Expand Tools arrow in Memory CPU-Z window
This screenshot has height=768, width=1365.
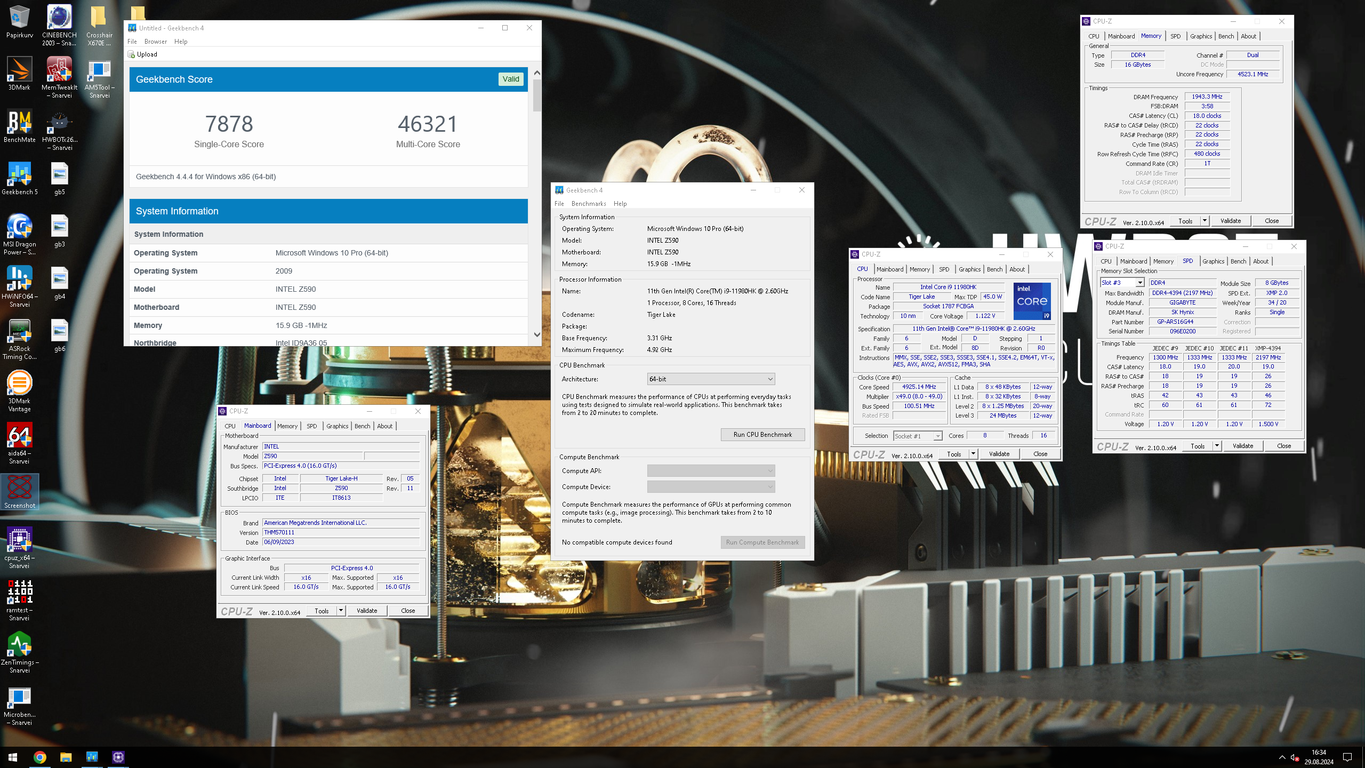click(x=1205, y=221)
